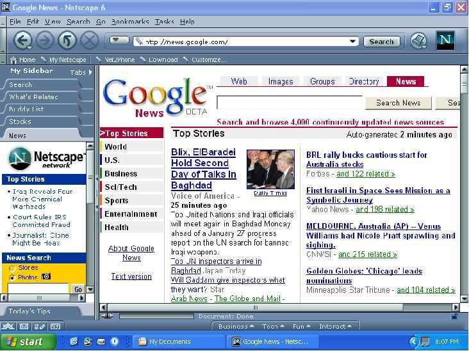Open the Tasks menu
469x351 pixels.
coord(164,22)
